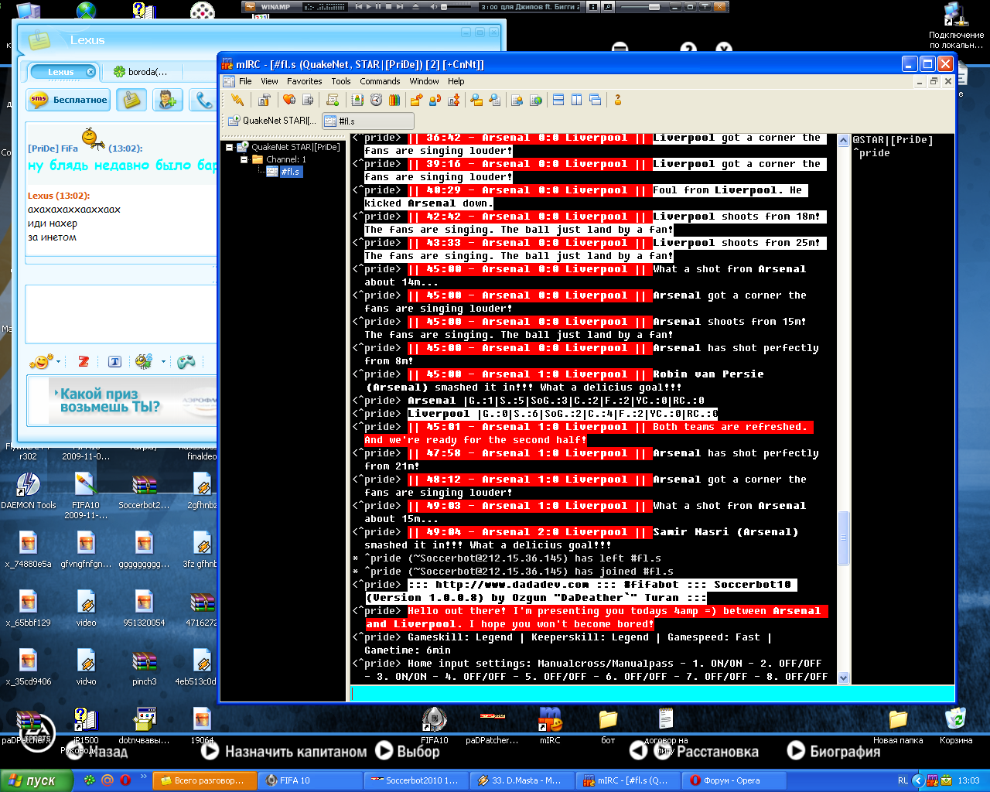Open the Favorites heart icon in mIRC toolbar
This screenshot has width=990, height=792.
(289, 100)
